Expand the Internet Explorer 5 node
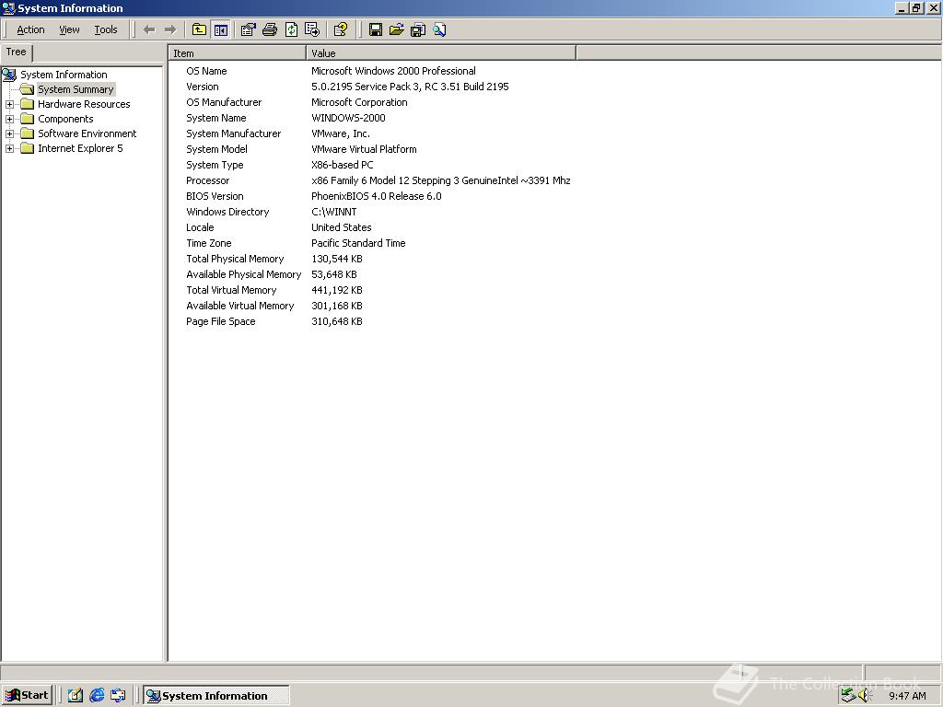The height and width of the screenshot is (707, 943). click(x=9, y=148)
